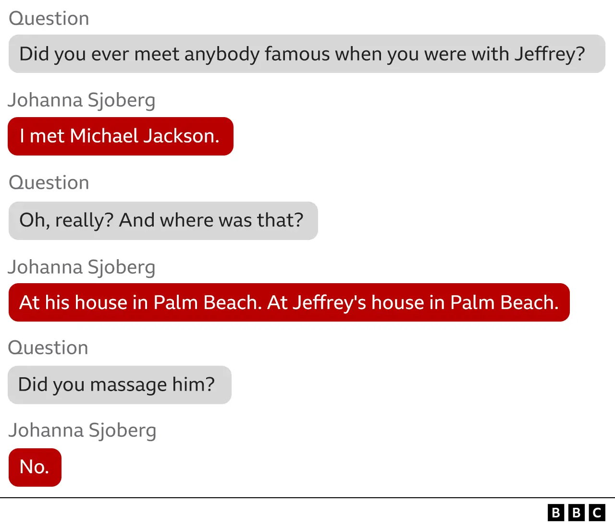The width and height of the screenshot is (615, 527).
Task: Click the horizontal divider line above BBC logo
Action: (307, 498)
